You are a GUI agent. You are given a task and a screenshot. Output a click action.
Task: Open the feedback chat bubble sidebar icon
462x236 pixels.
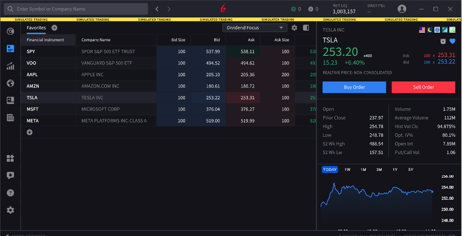click(x=10, y=176)
